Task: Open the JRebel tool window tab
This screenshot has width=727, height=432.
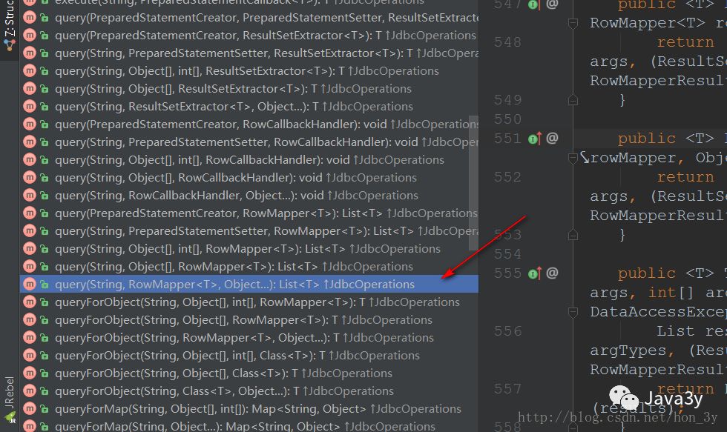Action: 9,399
